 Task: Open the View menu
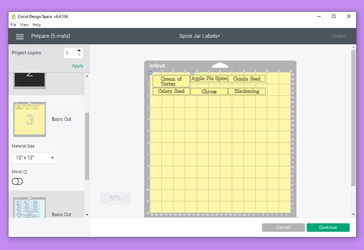pos(24,24)
